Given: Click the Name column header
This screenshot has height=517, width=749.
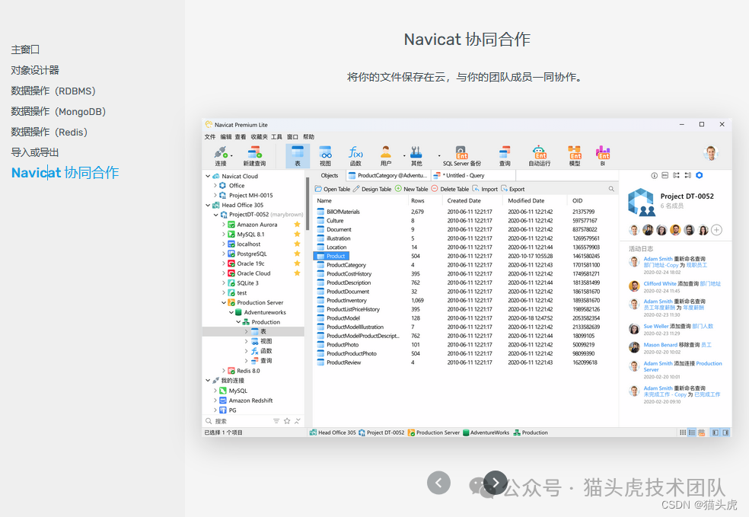Looking at the screenshot, I should click(x=324, y=201).
